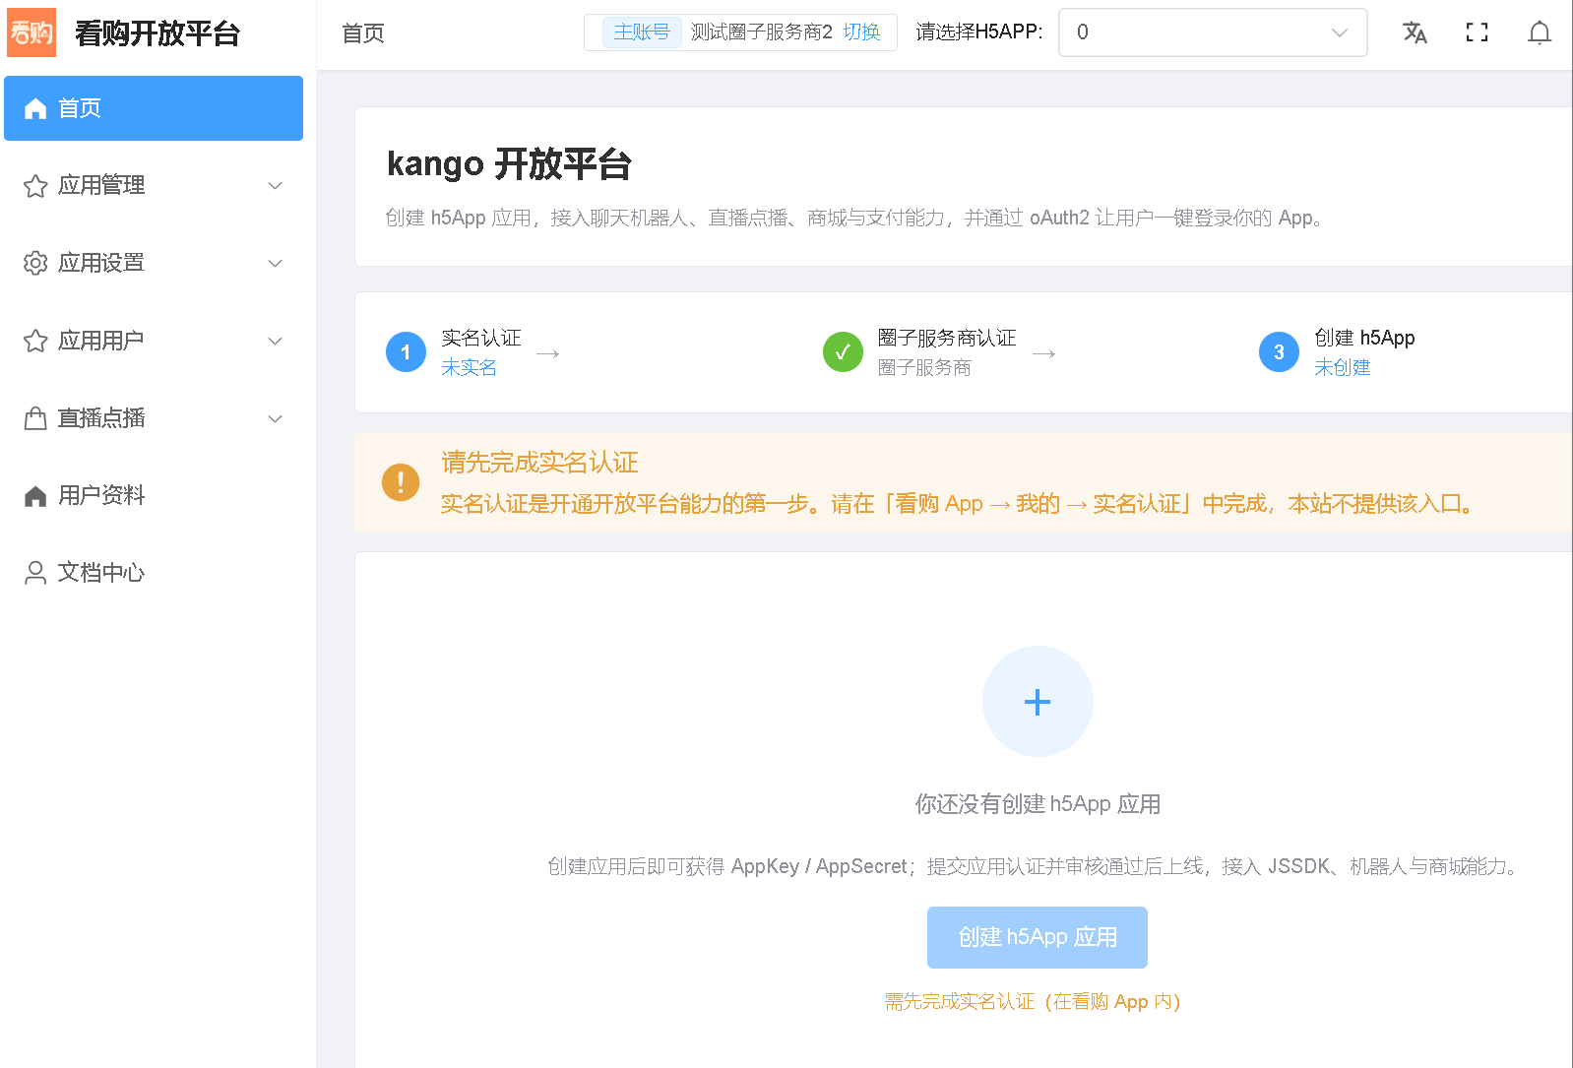This screenshot has width=1573, height=1068.
Task: Click the home icon beside 首页
Action: click(35, 108)
